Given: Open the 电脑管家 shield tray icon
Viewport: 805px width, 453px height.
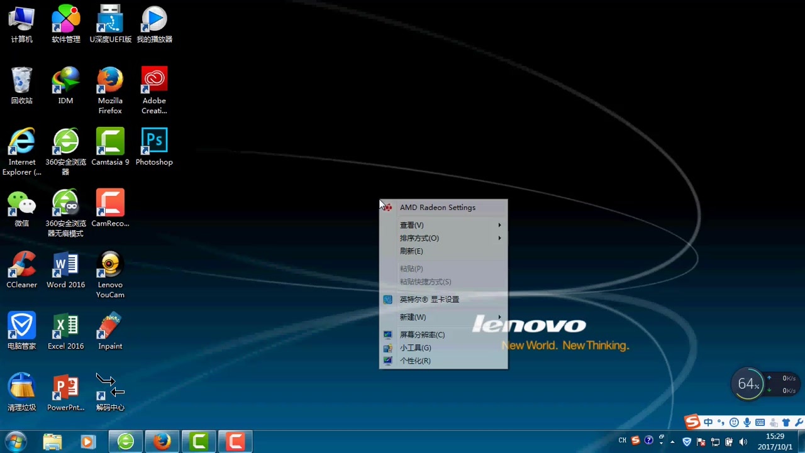Looking at the screenshot, I should click(687, 442).
